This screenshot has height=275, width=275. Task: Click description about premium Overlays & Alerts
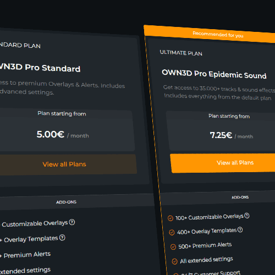pyautogui.click(x=62, y=87)
